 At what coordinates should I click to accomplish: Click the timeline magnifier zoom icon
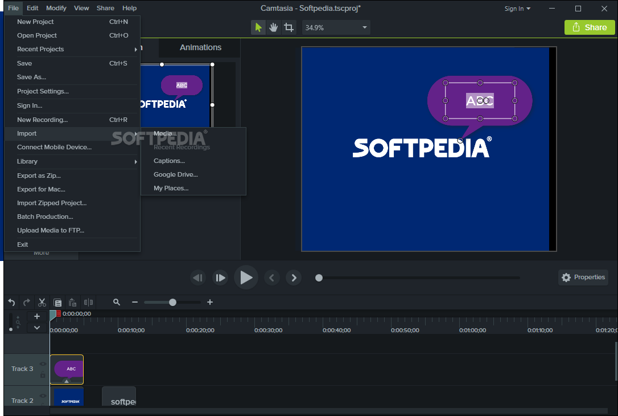point(116,302)
